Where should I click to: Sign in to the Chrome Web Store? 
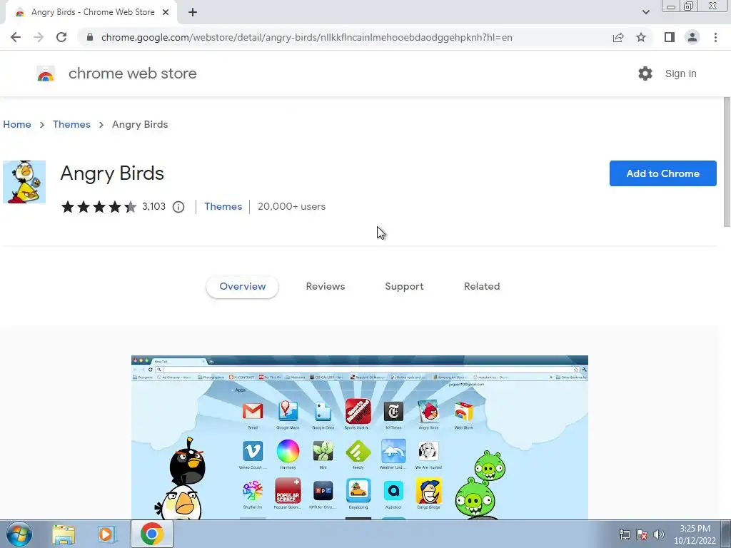[x=680, y=73]
